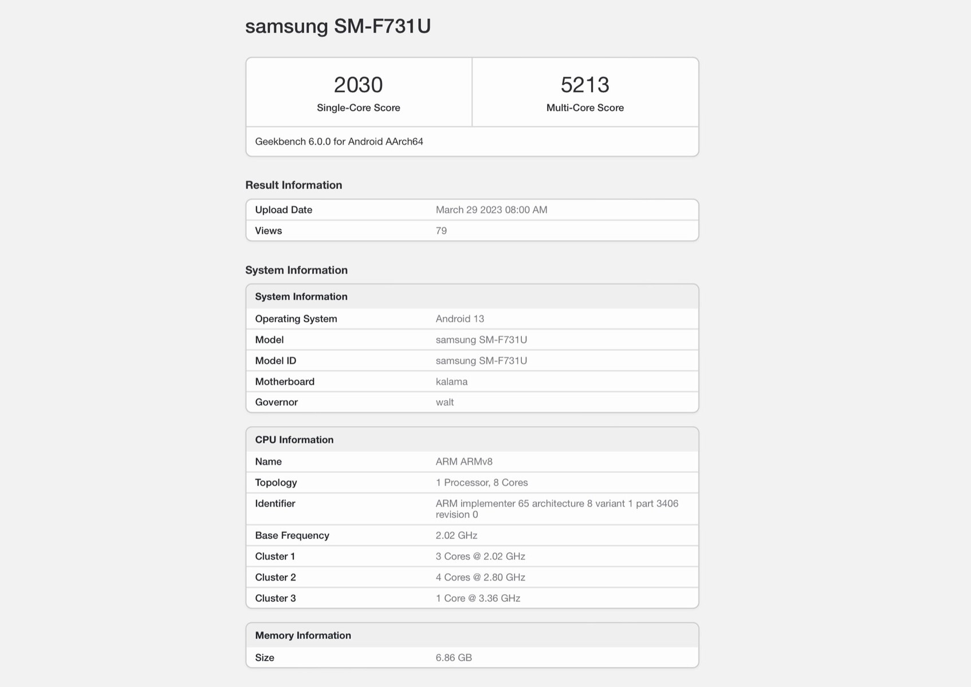Click the Memory Size value 6.86 GB
Image resolution: width=971 pixels, height=687 pixels.
click(x=453, y=657)
